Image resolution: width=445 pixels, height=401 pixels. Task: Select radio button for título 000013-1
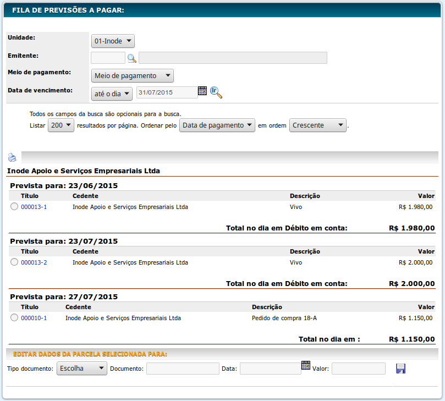(x=14, y=207)
